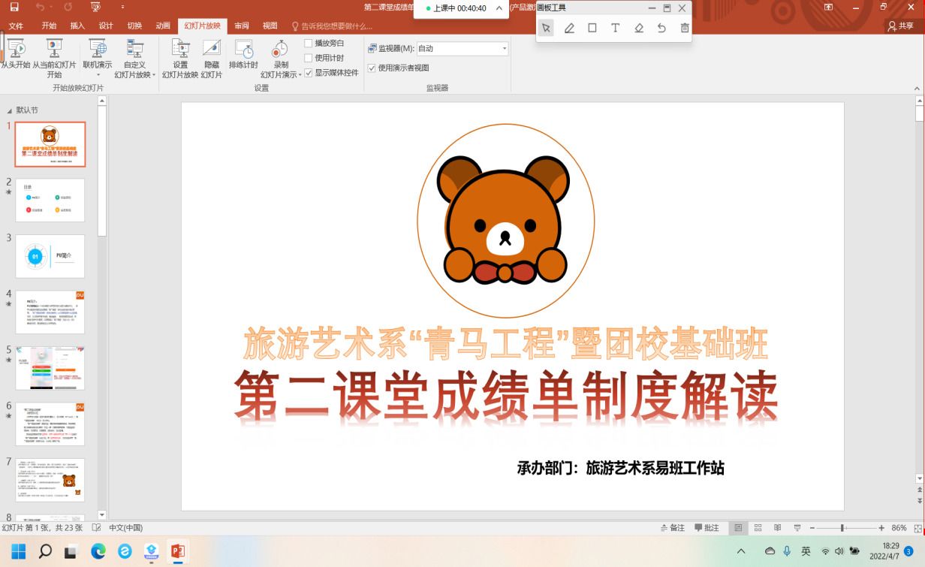Screen dimensions: 925x567
Task: Enable the 使用计时 checkbox
Action: point(308,59)
